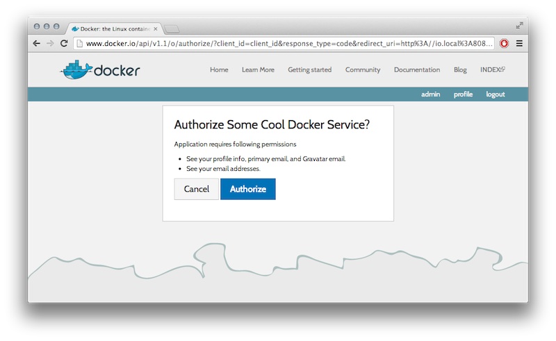The height and width of the screenshot is (341, 556).
Task: Click the page icon in the address bar
Action: 80,43
